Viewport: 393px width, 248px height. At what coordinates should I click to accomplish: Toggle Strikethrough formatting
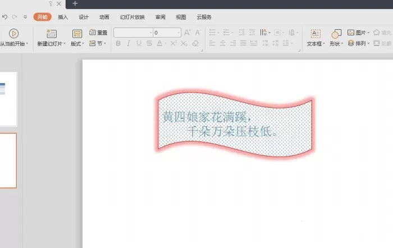tap(149, 43)
